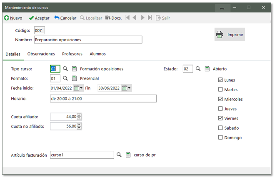
Task: Focus the Tipo curso code field
Action: coord(55,69)
